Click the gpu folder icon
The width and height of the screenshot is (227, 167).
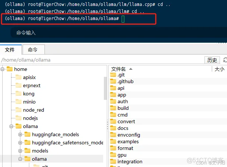113,155
